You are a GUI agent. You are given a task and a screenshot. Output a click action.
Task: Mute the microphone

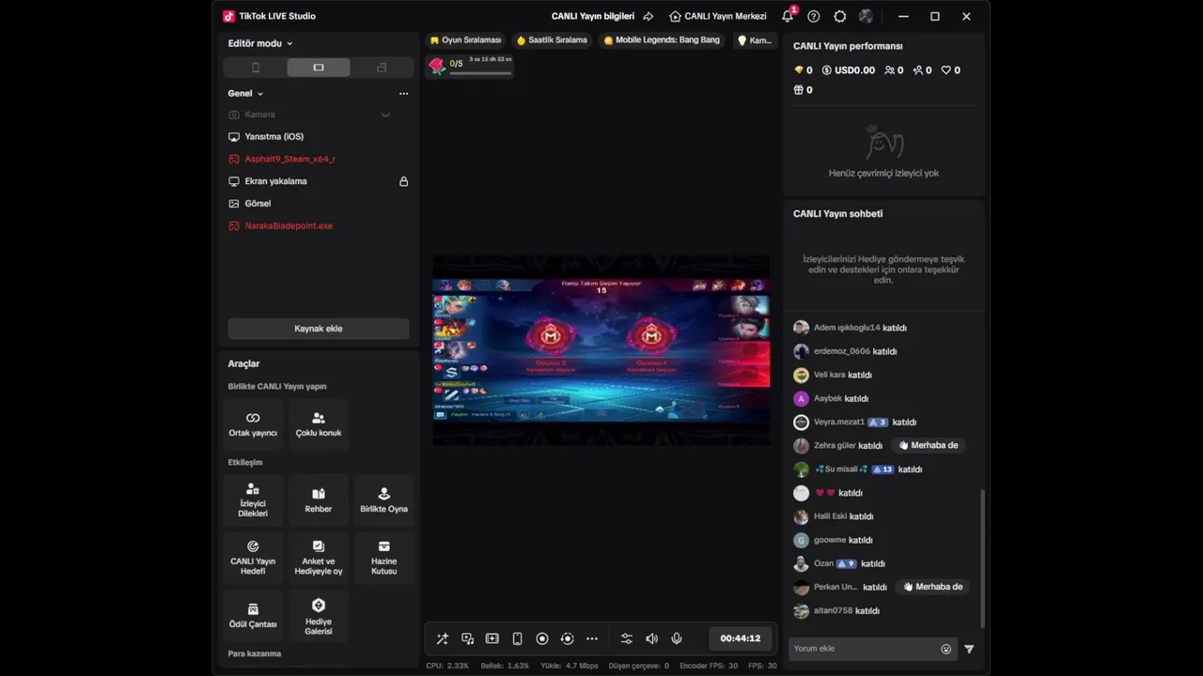[x=677, y=638]
